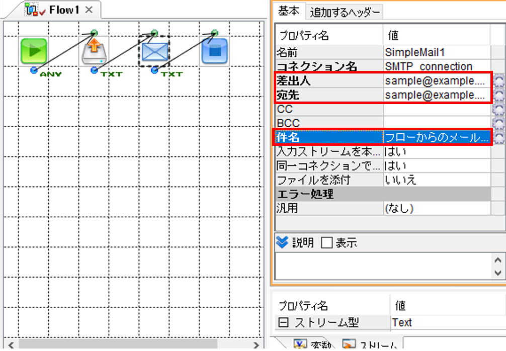The height and width of the screenshot is (351, 506).
Task: Switch to the 基本 tab
Action: click(289, 11)
